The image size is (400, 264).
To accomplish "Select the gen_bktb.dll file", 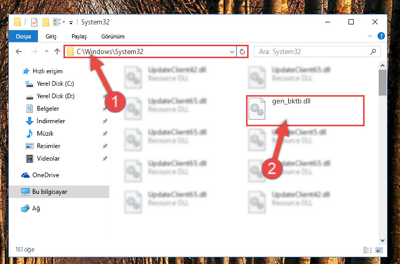I will point(305,111).
